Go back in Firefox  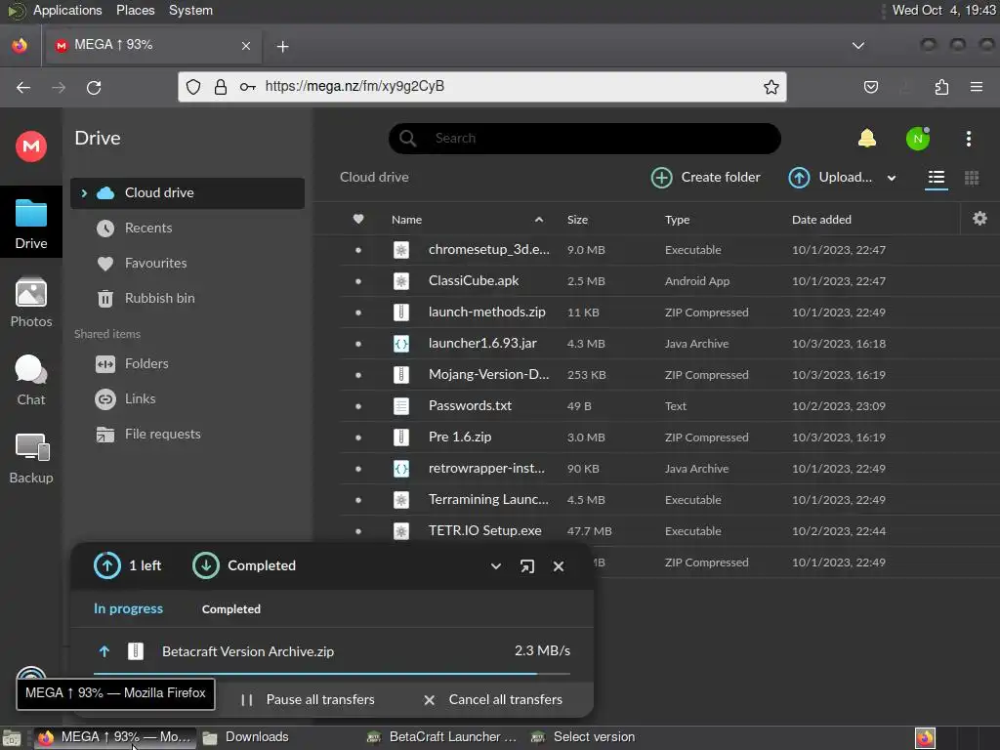tap(23, 87)
